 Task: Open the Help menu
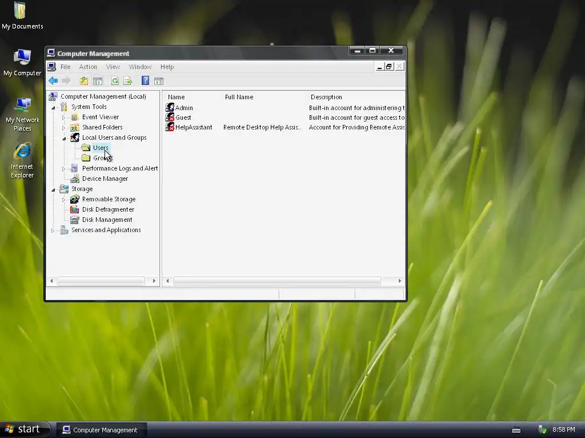[x=167, y=67]
